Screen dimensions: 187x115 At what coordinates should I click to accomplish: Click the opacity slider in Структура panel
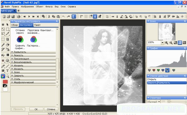179,102
